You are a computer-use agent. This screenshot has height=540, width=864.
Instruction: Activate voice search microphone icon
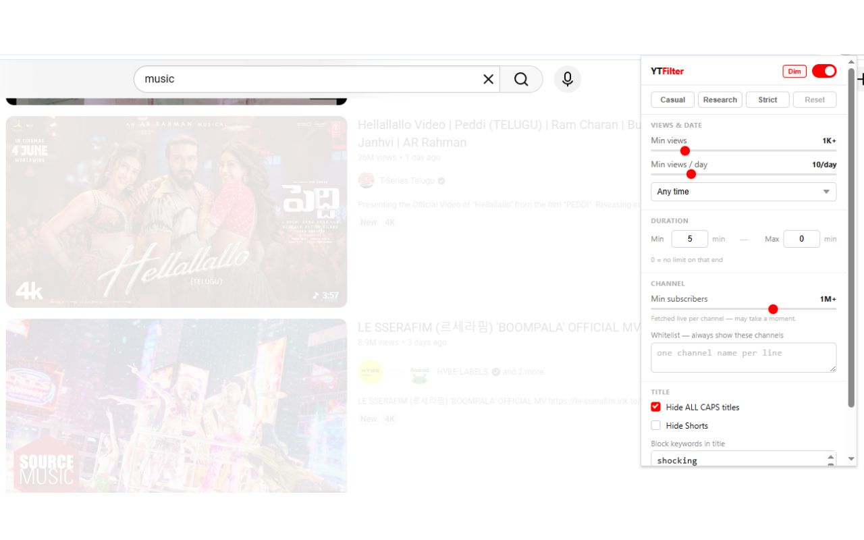point(568,79)
